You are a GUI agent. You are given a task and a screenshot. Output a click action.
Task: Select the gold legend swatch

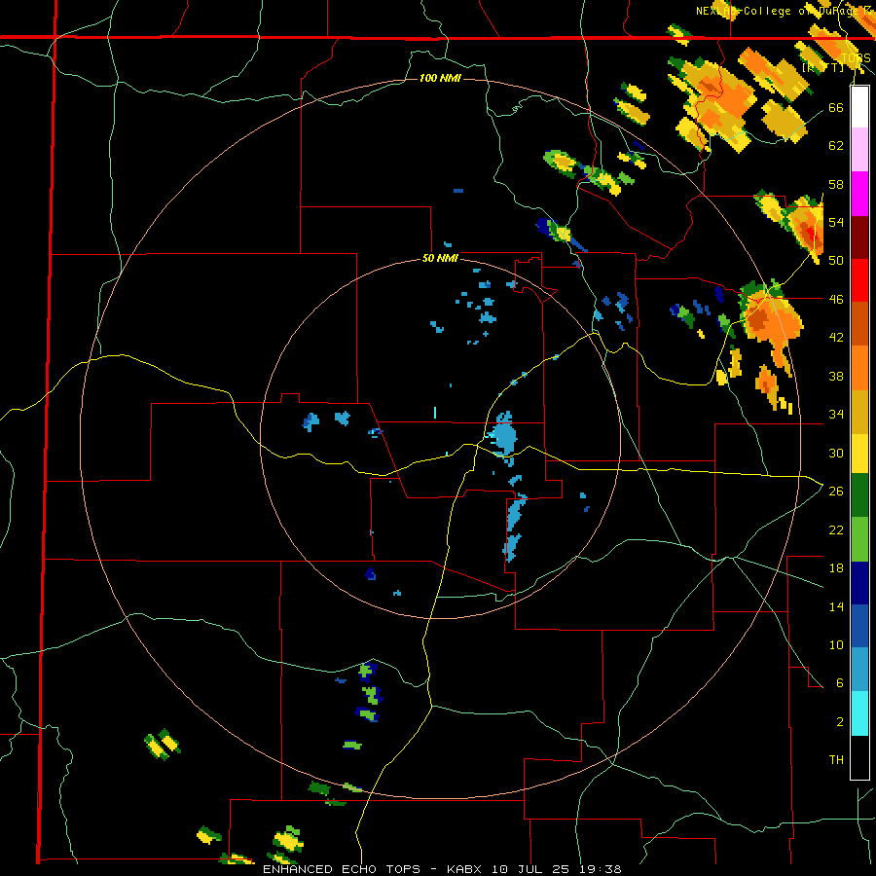859,411
